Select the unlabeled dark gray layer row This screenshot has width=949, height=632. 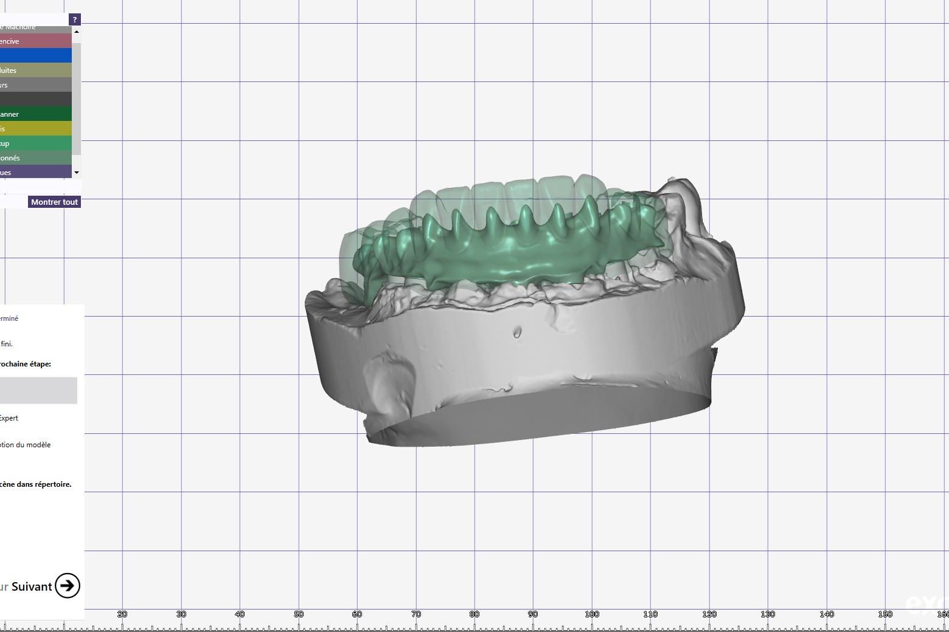click(35, 99)
